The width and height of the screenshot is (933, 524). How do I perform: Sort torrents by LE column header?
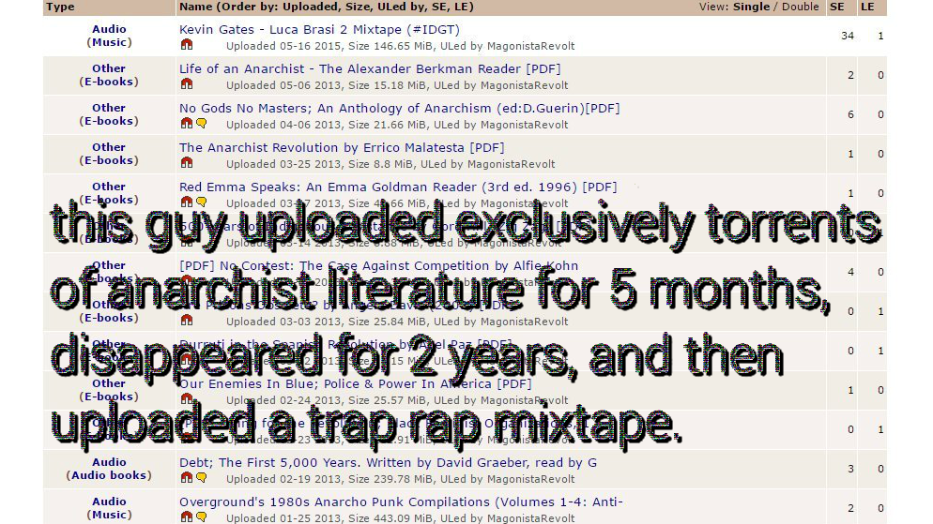tap(866, 7)
